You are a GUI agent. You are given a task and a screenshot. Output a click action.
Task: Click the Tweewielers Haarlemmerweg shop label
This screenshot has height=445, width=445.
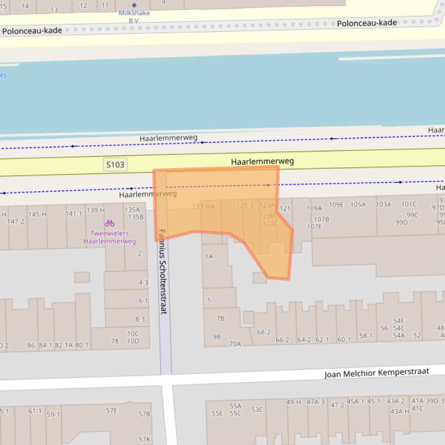(x=109, y=238)
